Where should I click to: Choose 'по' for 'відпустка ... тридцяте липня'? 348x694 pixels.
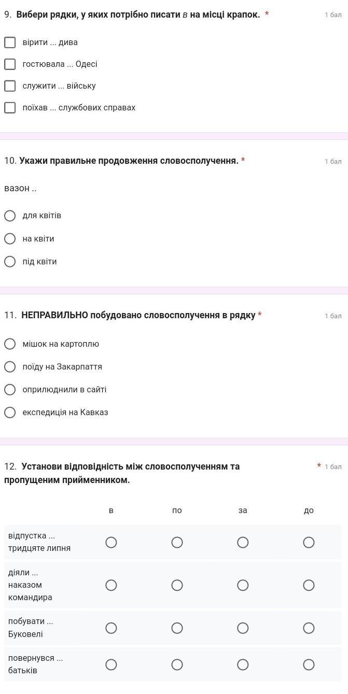click(177, 542)
